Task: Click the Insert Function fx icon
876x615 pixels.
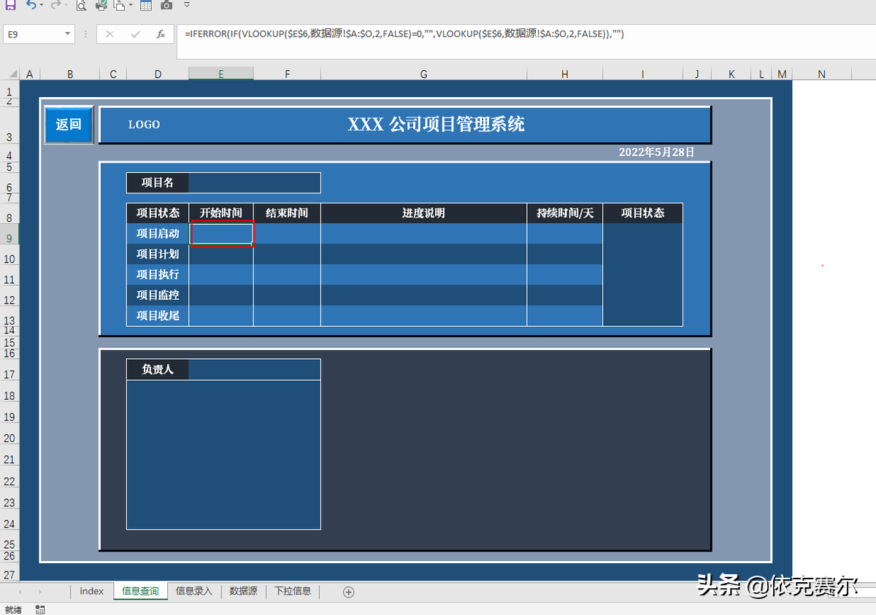Action: click(x=161, y=34)
